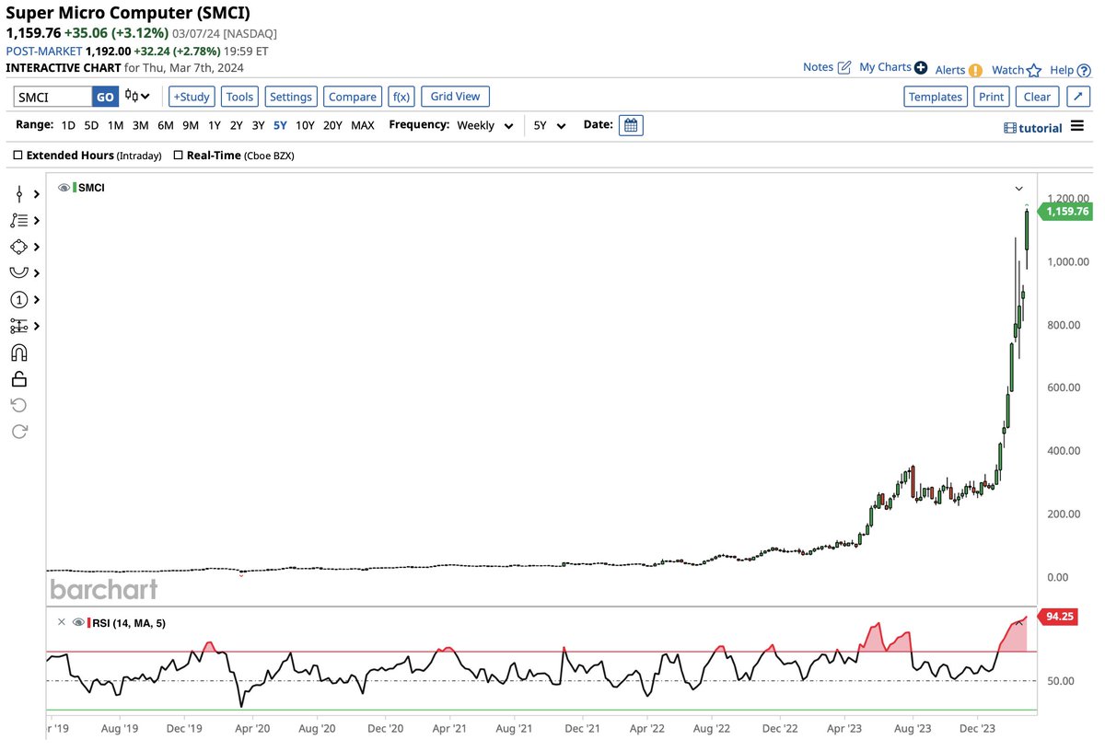Screen dimensions: 1105x751
Task: Click the SMCI symbol input field
Action: pos(52,97)
